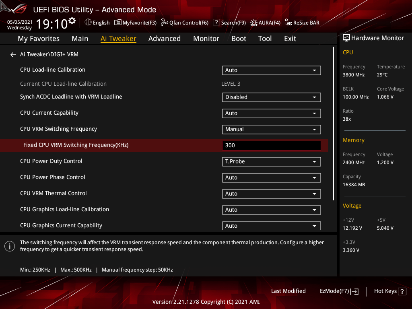This screenshot has height=309, width=412.
Task: Click MyFavorite(F3) label
Action: [140, 23]
